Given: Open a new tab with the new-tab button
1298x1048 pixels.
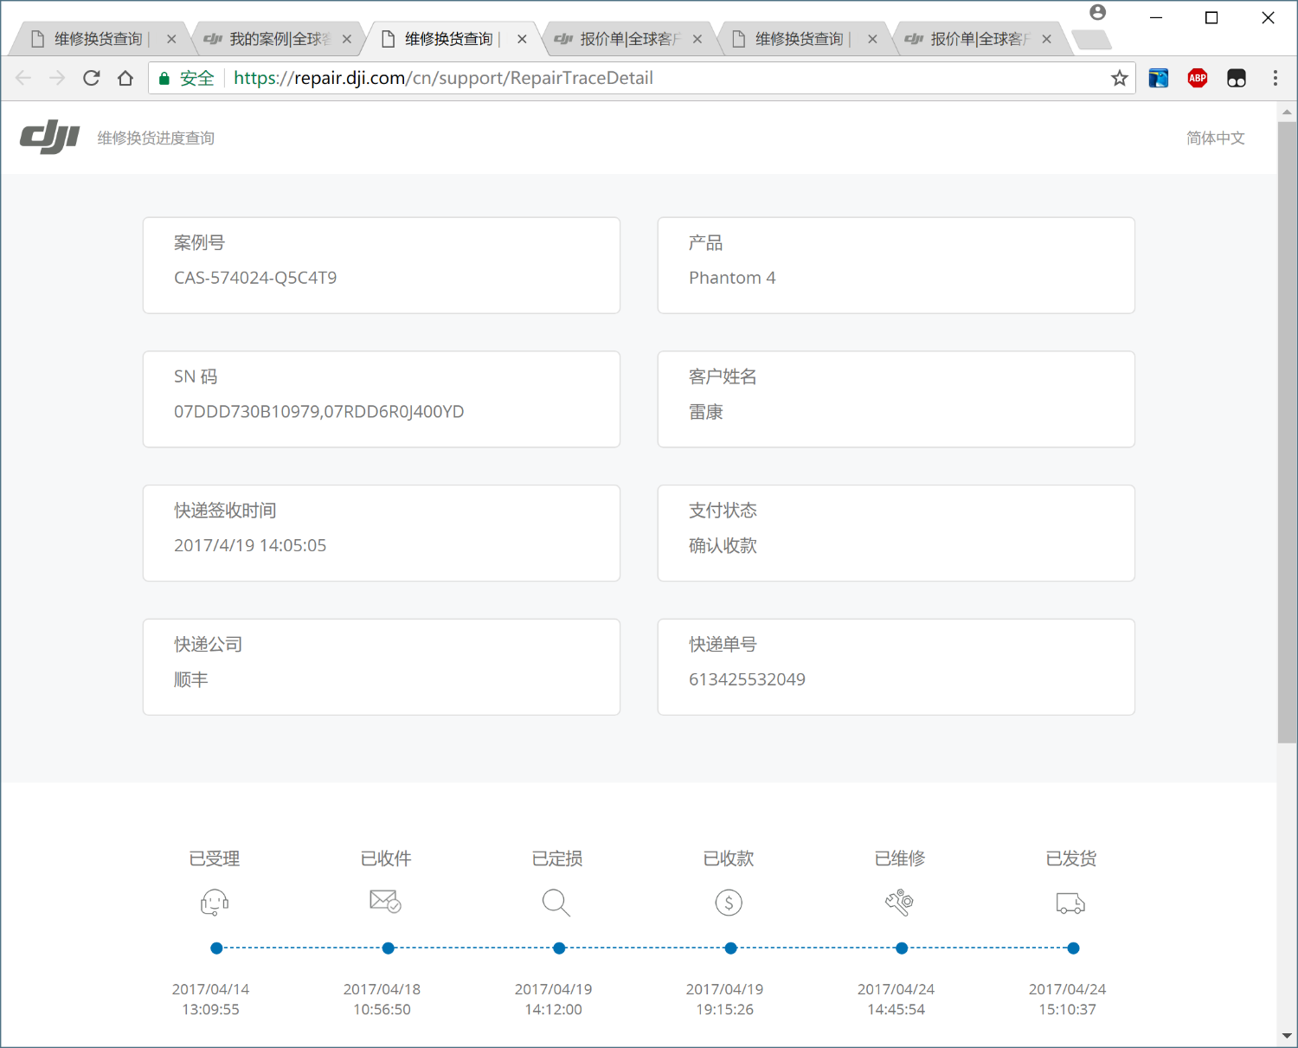Looking at the screenshot, I should click(1090, 39).
